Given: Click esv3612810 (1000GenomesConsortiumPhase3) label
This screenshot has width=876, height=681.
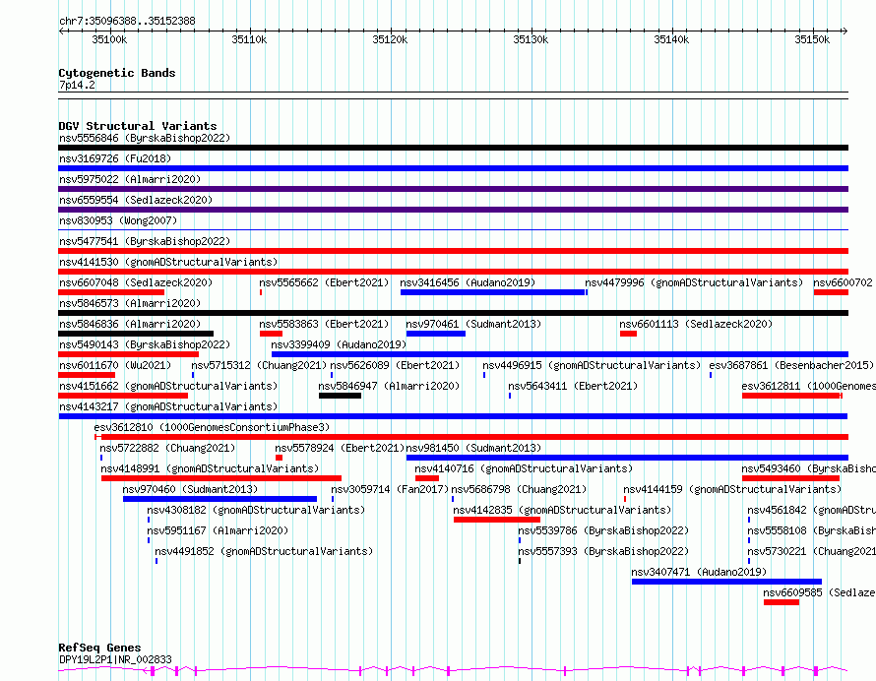Looking at the screenshot, I should pyautogui.click(x=212, y=427).
